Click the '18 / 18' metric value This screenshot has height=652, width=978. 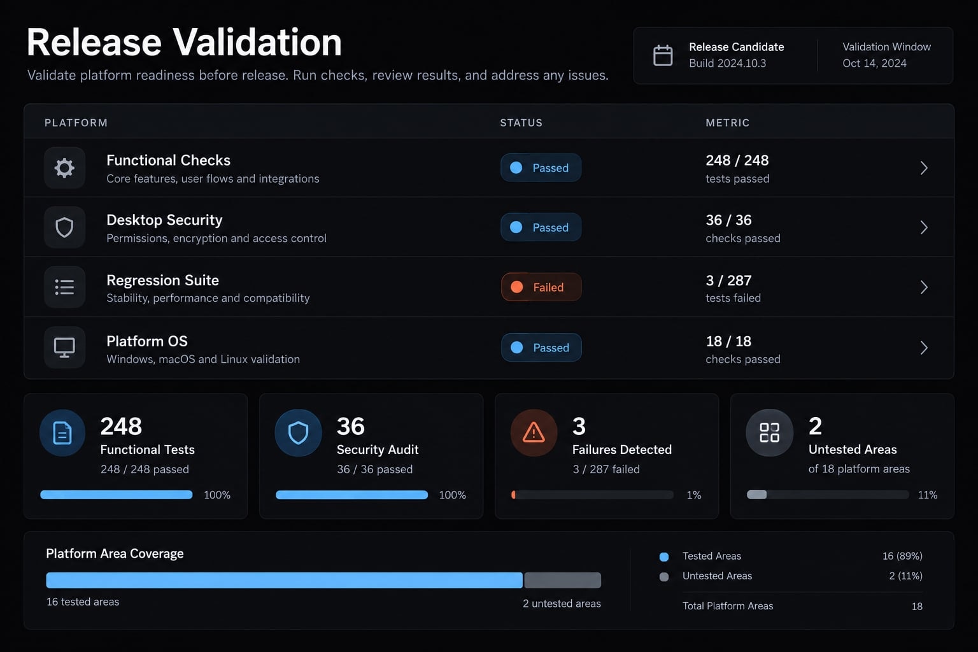728,341
